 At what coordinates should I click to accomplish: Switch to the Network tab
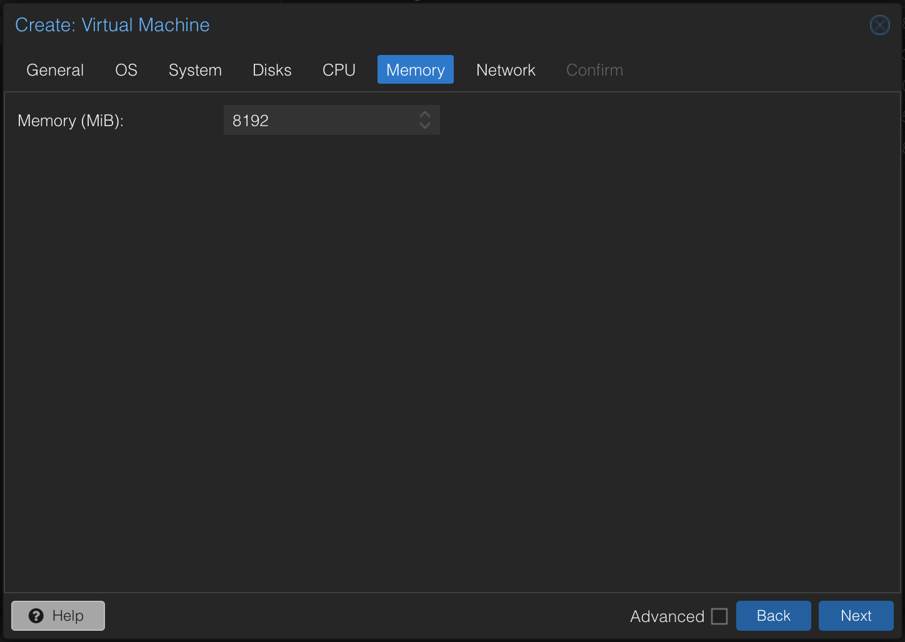click(506, 70)
